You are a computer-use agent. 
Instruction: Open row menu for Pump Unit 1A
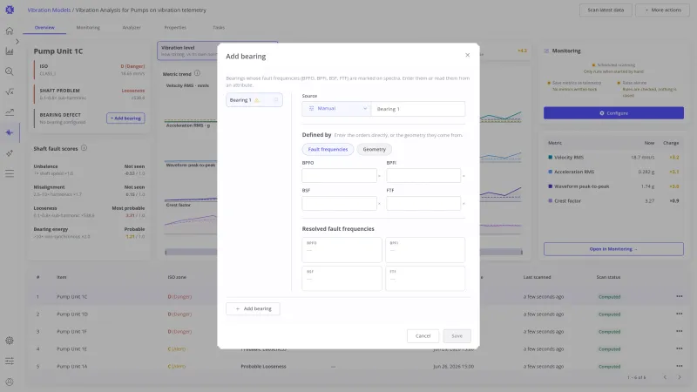point(680,366)
